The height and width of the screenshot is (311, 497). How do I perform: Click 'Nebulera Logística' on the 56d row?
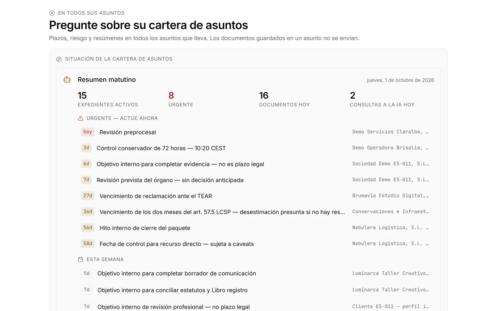(390, 227)
